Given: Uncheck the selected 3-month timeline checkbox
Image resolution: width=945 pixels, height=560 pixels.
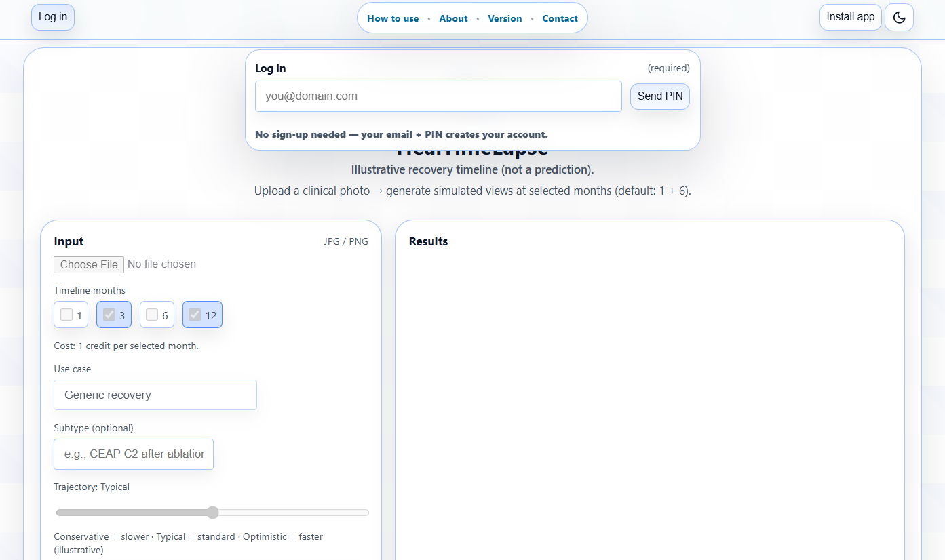Looking at the screenshot, I should [x=109, y=314].
